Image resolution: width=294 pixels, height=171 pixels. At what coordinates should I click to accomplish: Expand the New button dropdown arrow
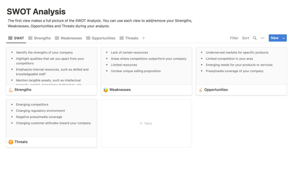[x=283, y=38]
